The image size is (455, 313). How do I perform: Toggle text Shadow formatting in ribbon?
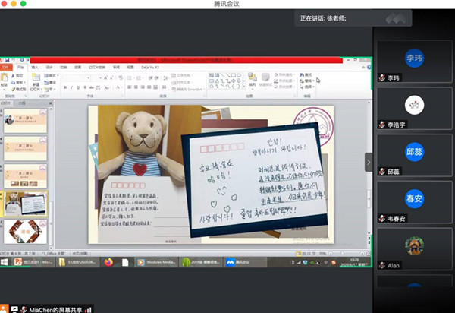point(85,87)
